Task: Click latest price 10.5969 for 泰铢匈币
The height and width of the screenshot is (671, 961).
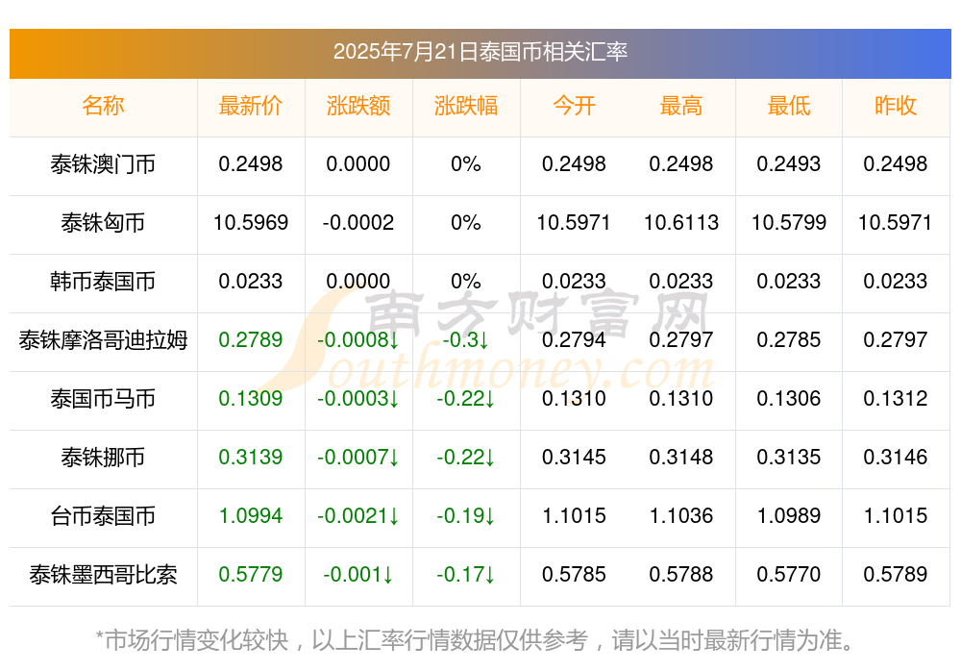Action: [x=251, y=223]
